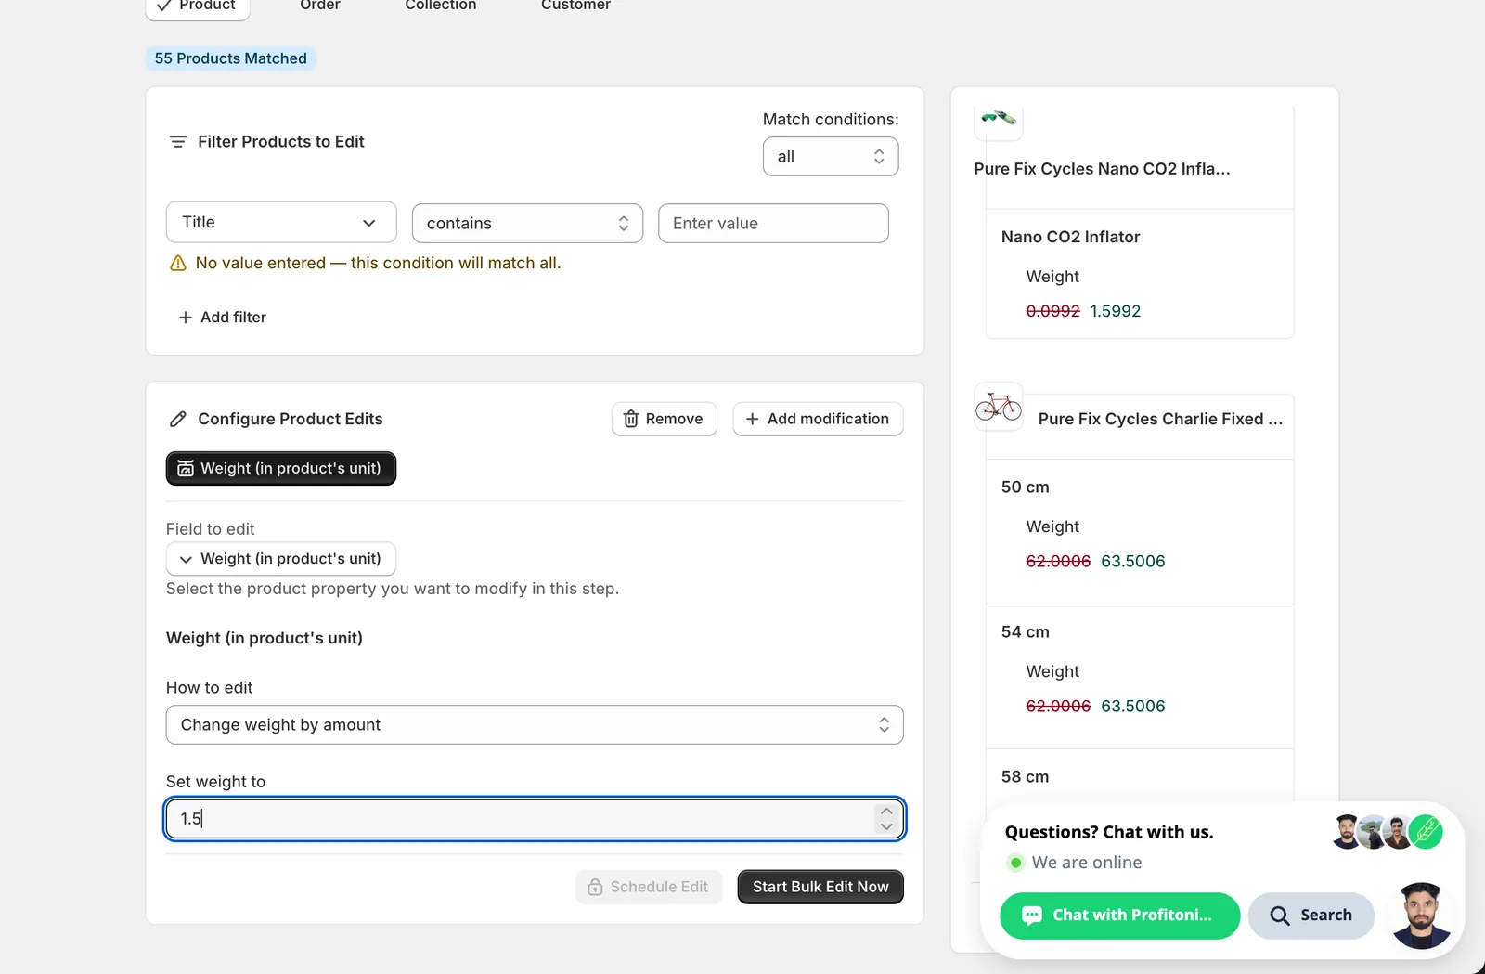Select the Customer tab

(575, 6)
